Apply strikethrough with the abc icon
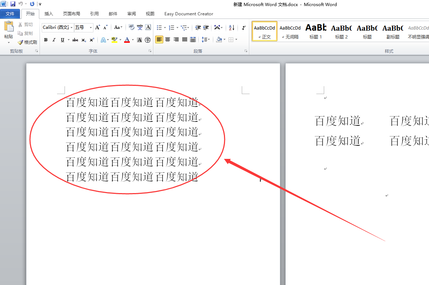429x285 pixels. (75, 40)
